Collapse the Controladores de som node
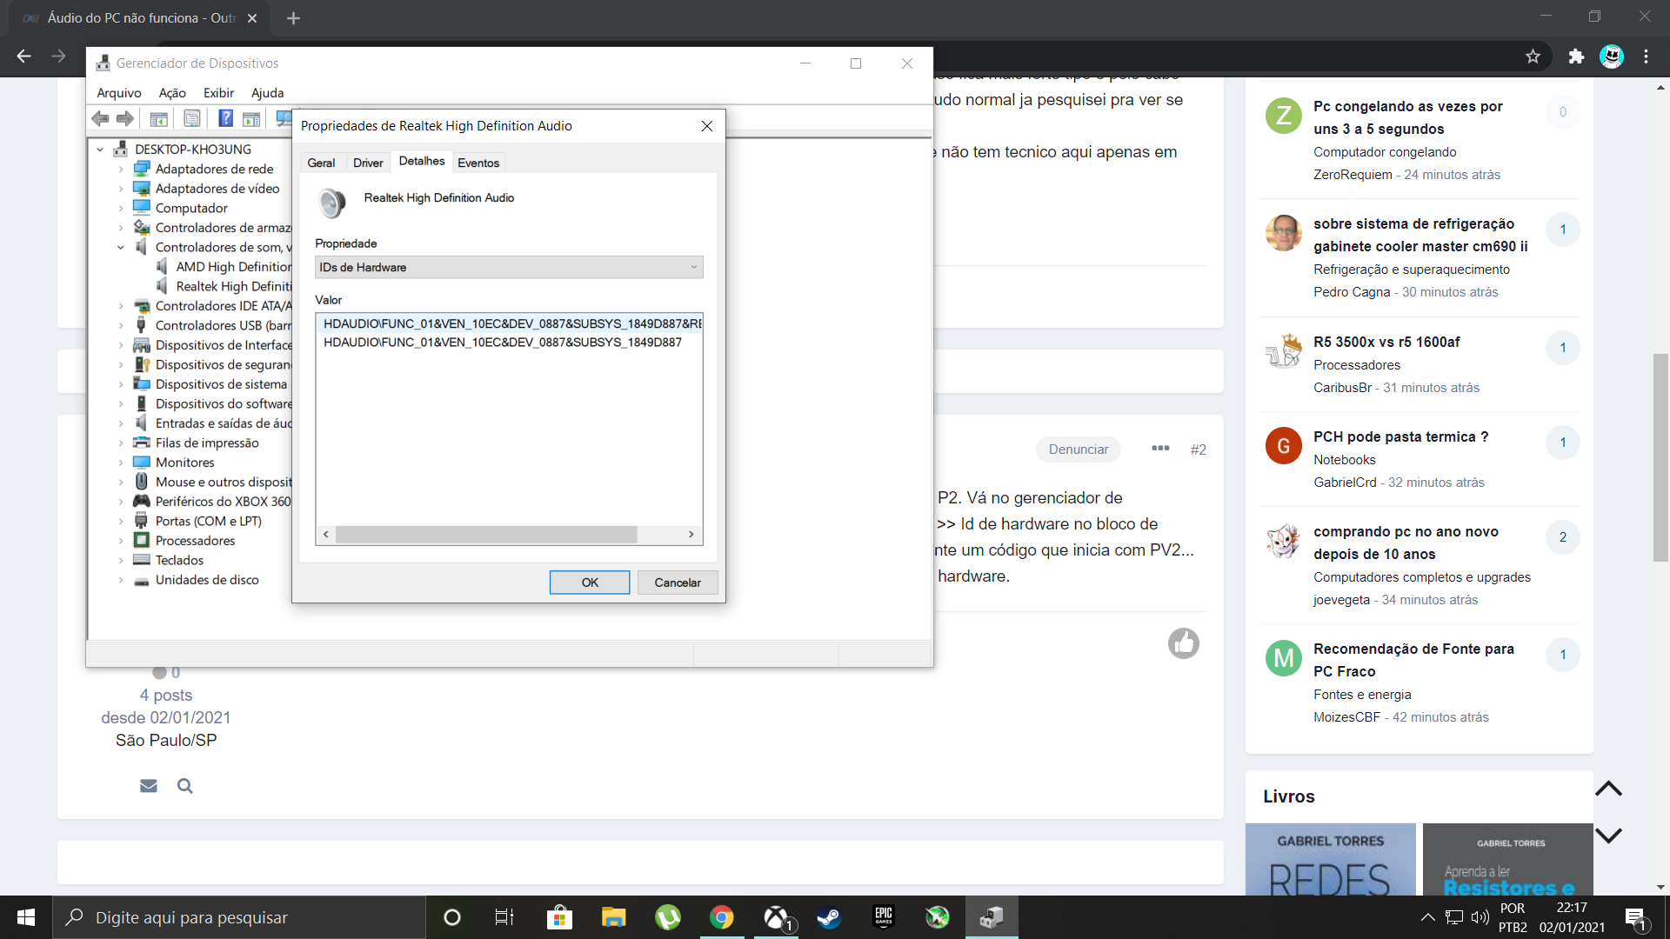Viewport: 1670px width, 939px height. pyautogui.click(x=121, y=248)
